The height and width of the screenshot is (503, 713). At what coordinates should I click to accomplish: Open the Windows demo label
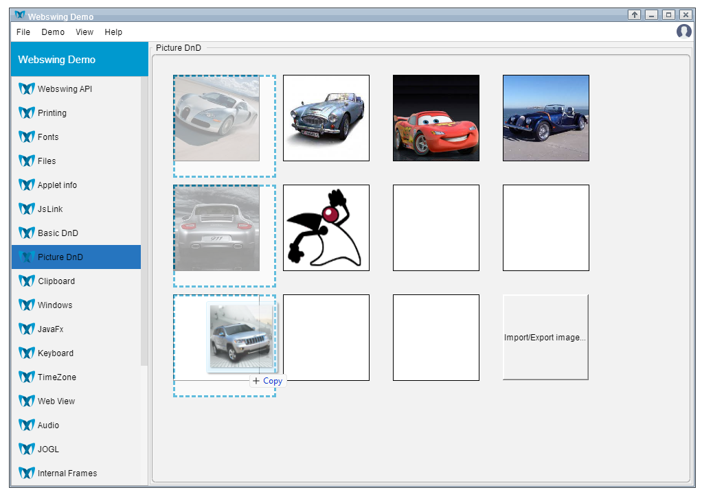(x=55, y=305)
